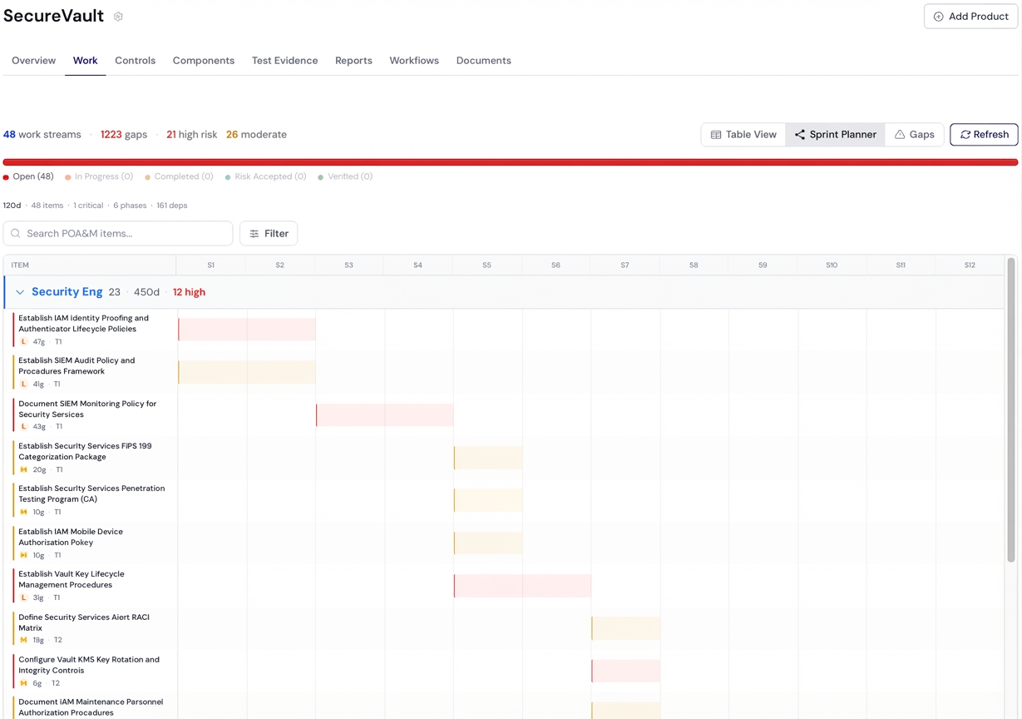Viewport: 1022px width, 719px height.
Task: Toggle the Risk Accepted (0) legend
Action: point(265,177)
